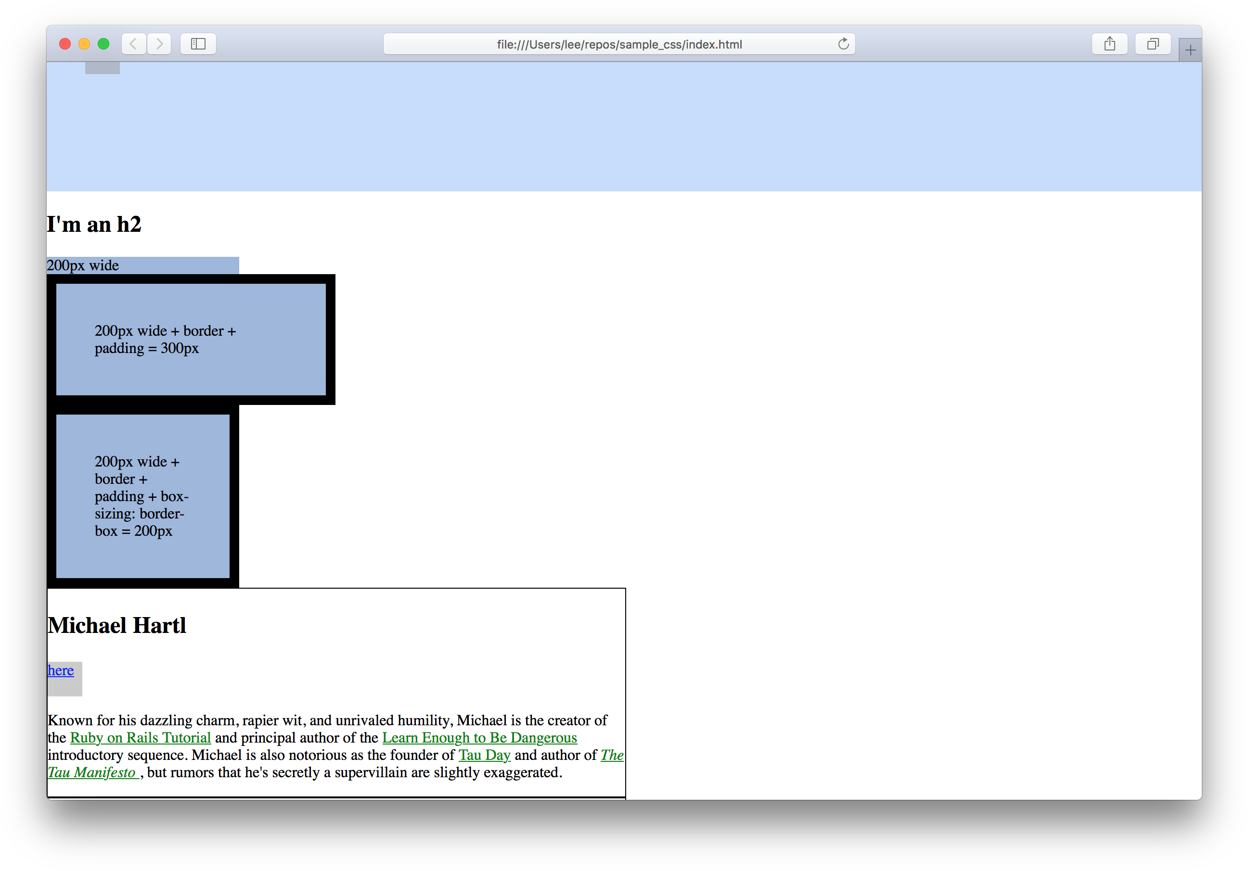Viewport: 1248px width, 871px height.
Task: Minimize the window with the yellow button
Action: point(84,44)
